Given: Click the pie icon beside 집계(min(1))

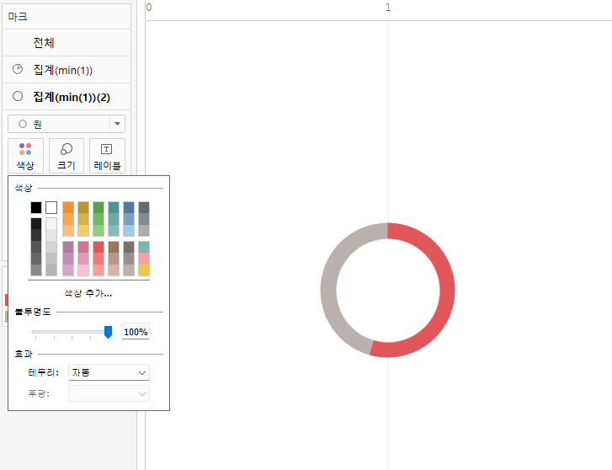Looking at the screenshot, I should tap(18, 69).
